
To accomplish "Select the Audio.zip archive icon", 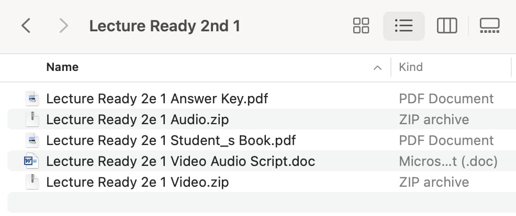I will pos(32,119).
